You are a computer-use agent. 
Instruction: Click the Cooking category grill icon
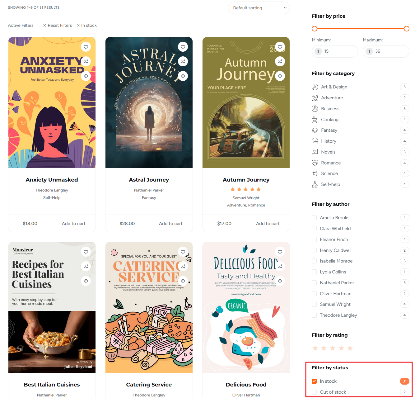(315, 120)
